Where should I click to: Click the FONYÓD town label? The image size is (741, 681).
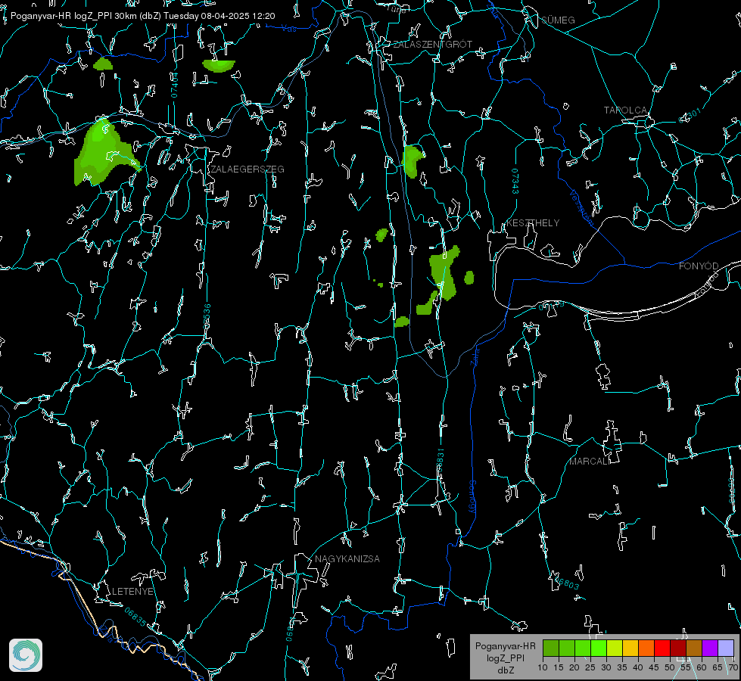point(699,266)
